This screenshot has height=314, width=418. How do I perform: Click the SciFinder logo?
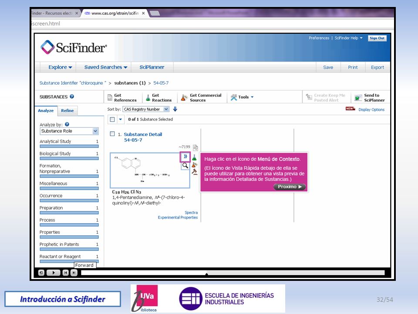pyautogui.click(x=74, y=47)
